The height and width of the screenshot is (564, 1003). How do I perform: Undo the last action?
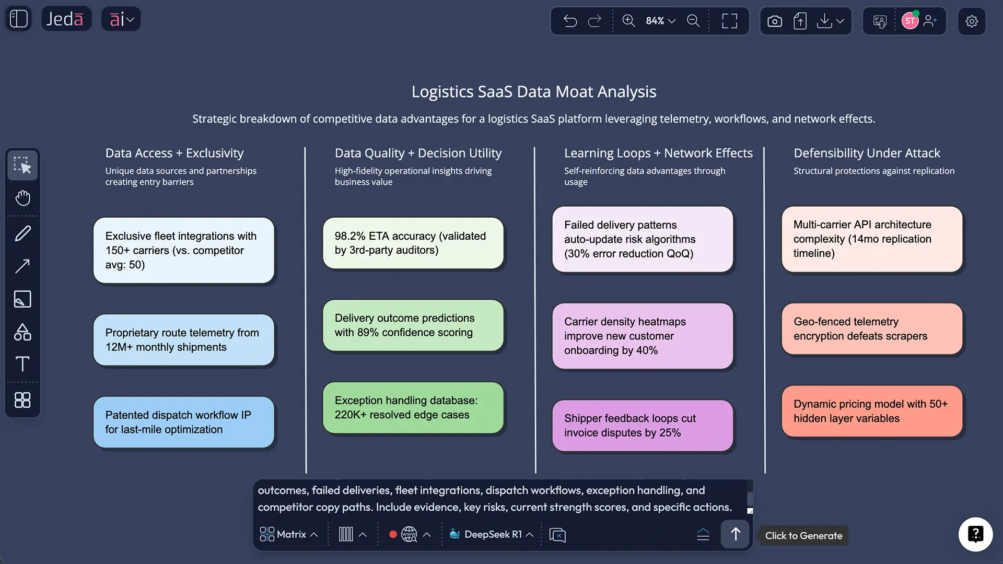pyautogui.click(x=570, y=21)
